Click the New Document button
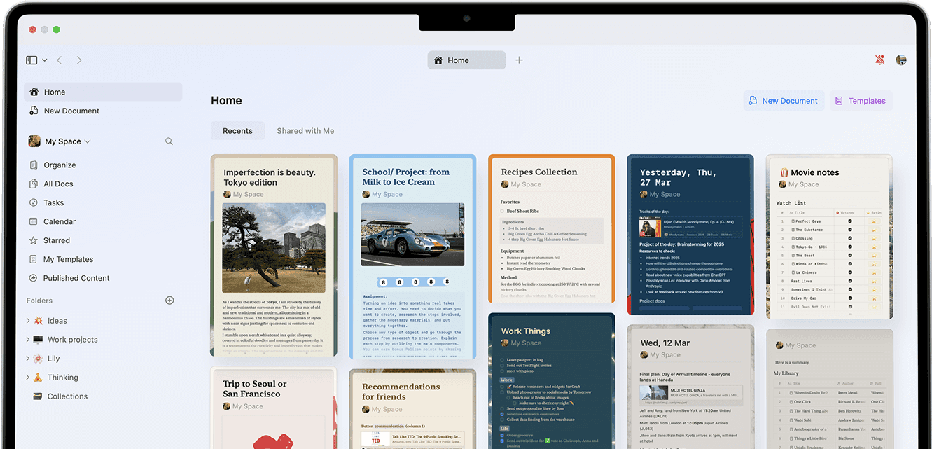Viewport: 932px width, 449px height. click(784, 101)
